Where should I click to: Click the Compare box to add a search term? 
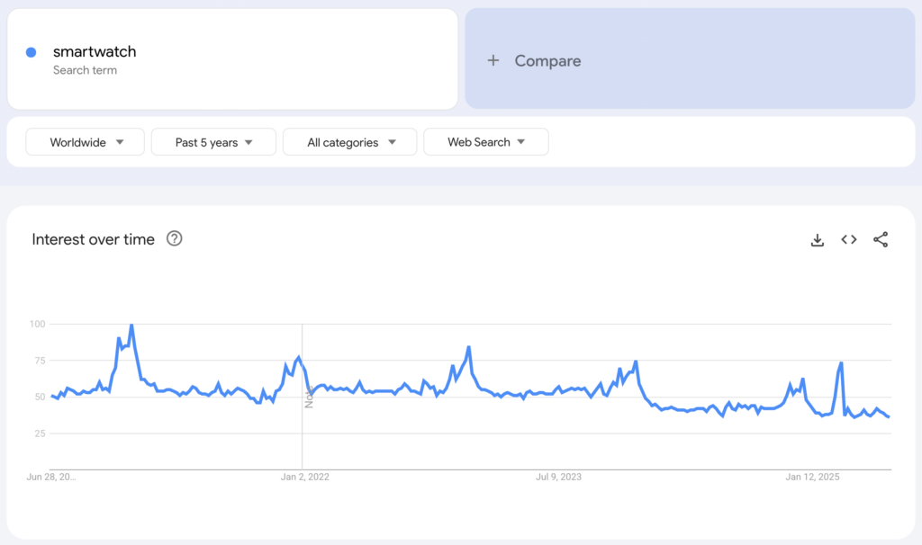tap(690, 60)
